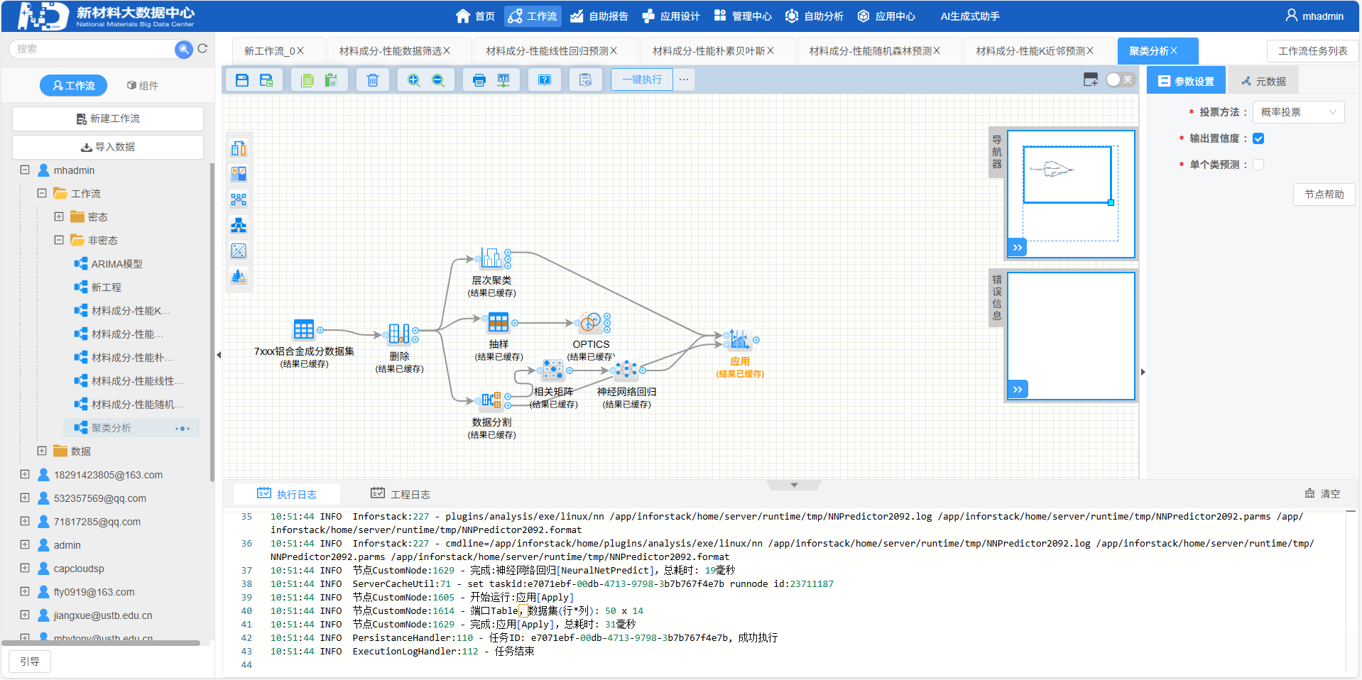Open the 投票方法 dropdown

click(1298, 112)
